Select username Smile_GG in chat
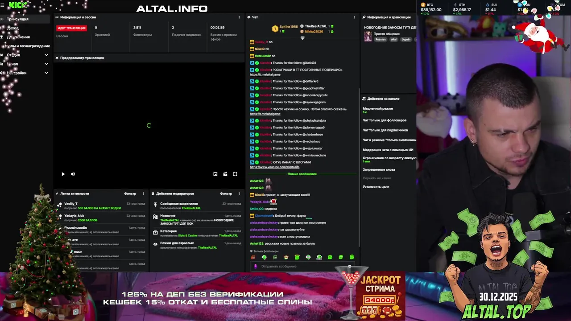 257,209
